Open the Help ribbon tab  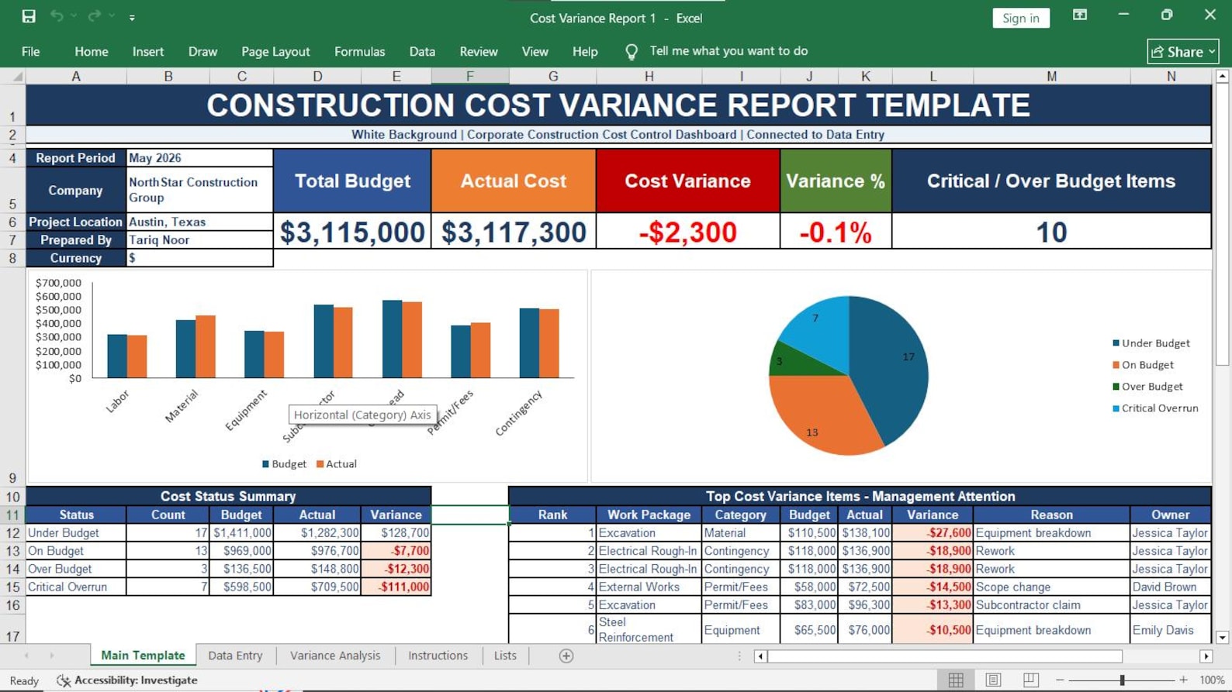[x=585, y=52]
